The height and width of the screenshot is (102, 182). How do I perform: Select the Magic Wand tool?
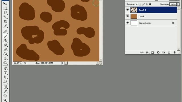(x=5, y=17)
